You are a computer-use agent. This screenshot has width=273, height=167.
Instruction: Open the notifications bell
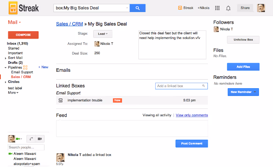click(x=228, y=8)
